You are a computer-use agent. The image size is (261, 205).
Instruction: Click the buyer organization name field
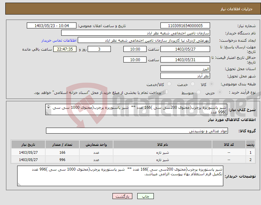click(136, 33)
